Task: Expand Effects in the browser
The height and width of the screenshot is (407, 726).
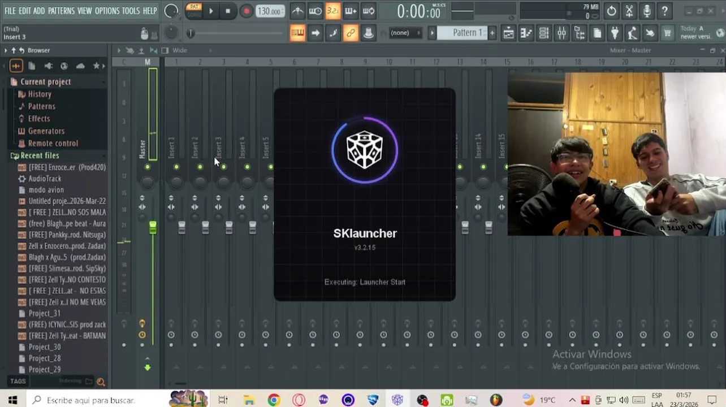Action: (39, 119)
